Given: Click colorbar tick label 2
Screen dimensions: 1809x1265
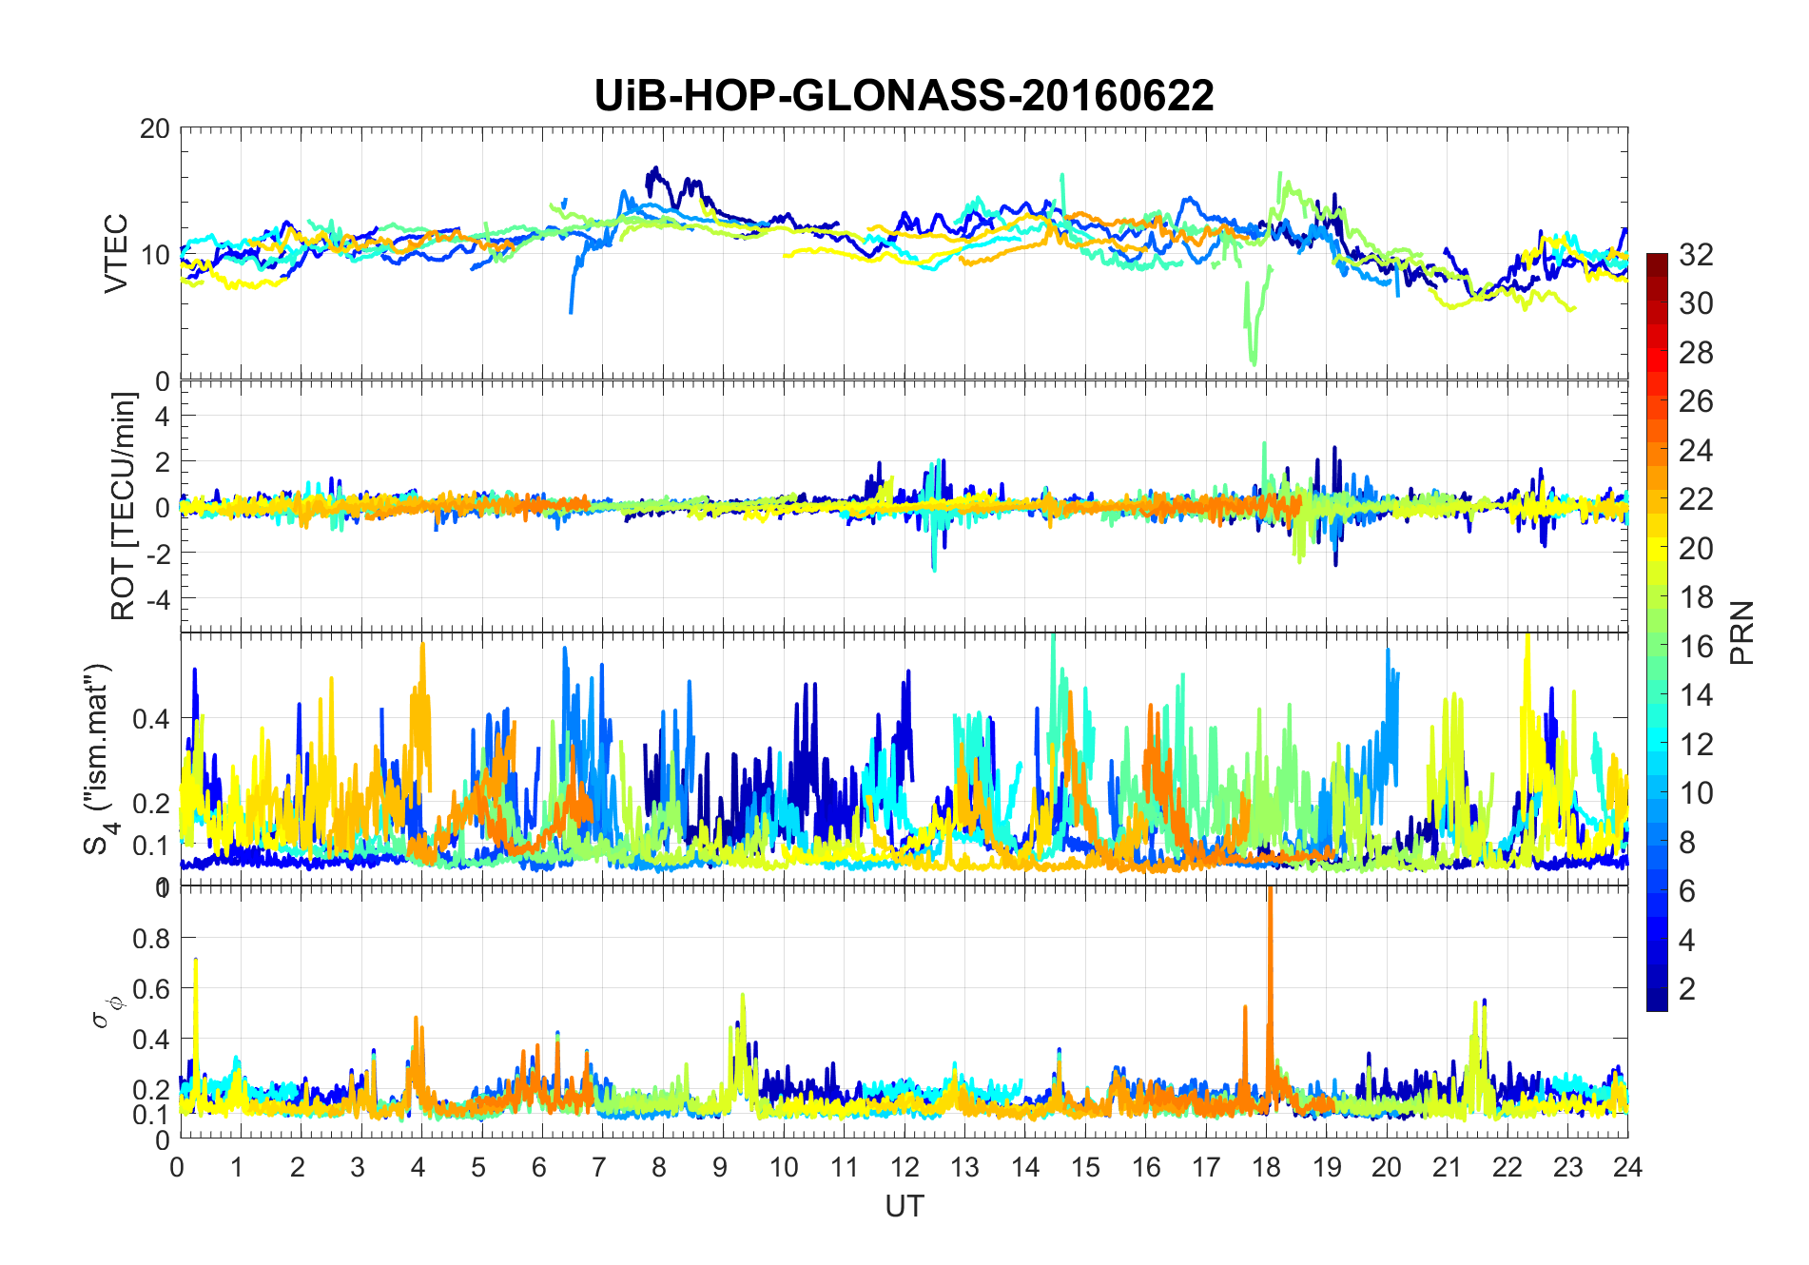Looking at the screenshot, I should click(1687, 988).
